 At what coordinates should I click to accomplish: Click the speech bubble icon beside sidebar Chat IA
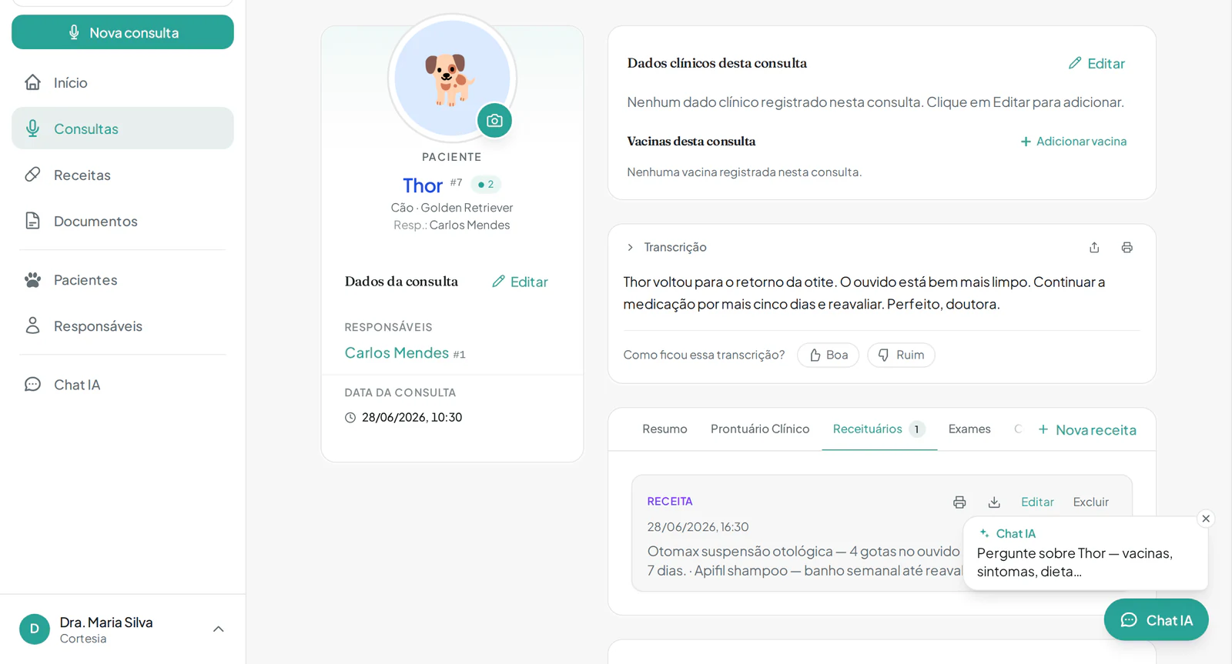[x=32, y=384]
